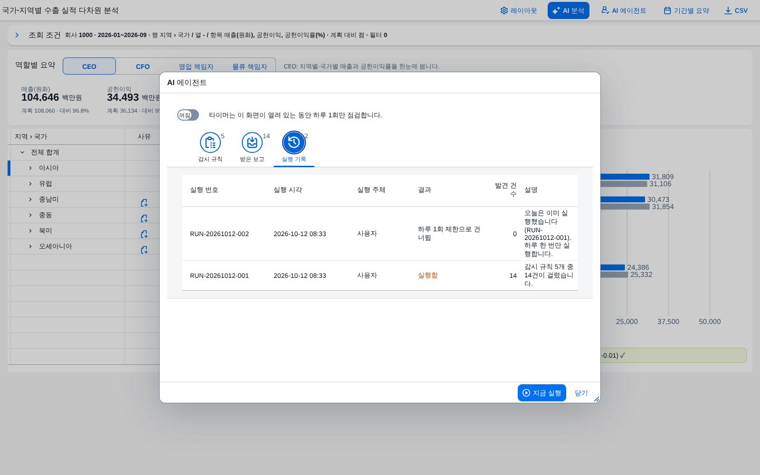760x475 pixels.
Task: Switch to the CFO role tab
Action: click(x=142, y=66)
